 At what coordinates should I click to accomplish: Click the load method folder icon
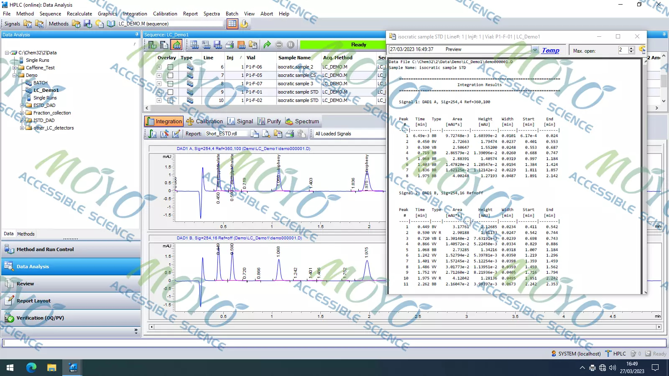(x=76, y=24)
